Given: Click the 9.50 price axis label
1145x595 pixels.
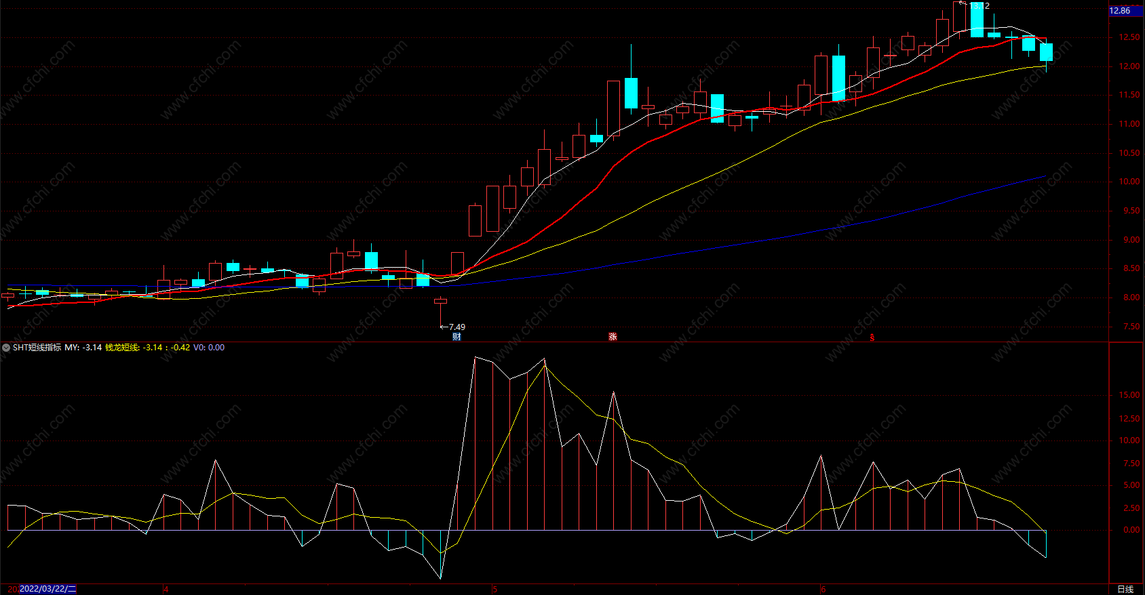Looking at the screenshot, I should click(1131, 211).
